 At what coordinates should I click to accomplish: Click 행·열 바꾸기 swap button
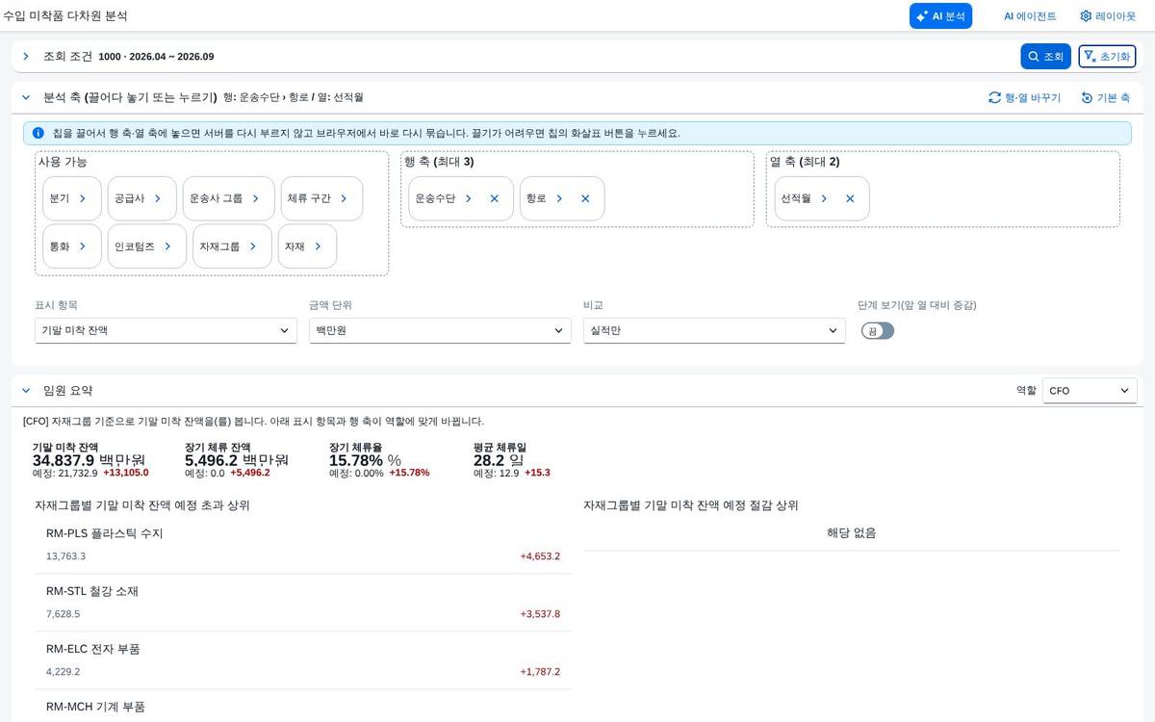click(x=1025, y=98)
